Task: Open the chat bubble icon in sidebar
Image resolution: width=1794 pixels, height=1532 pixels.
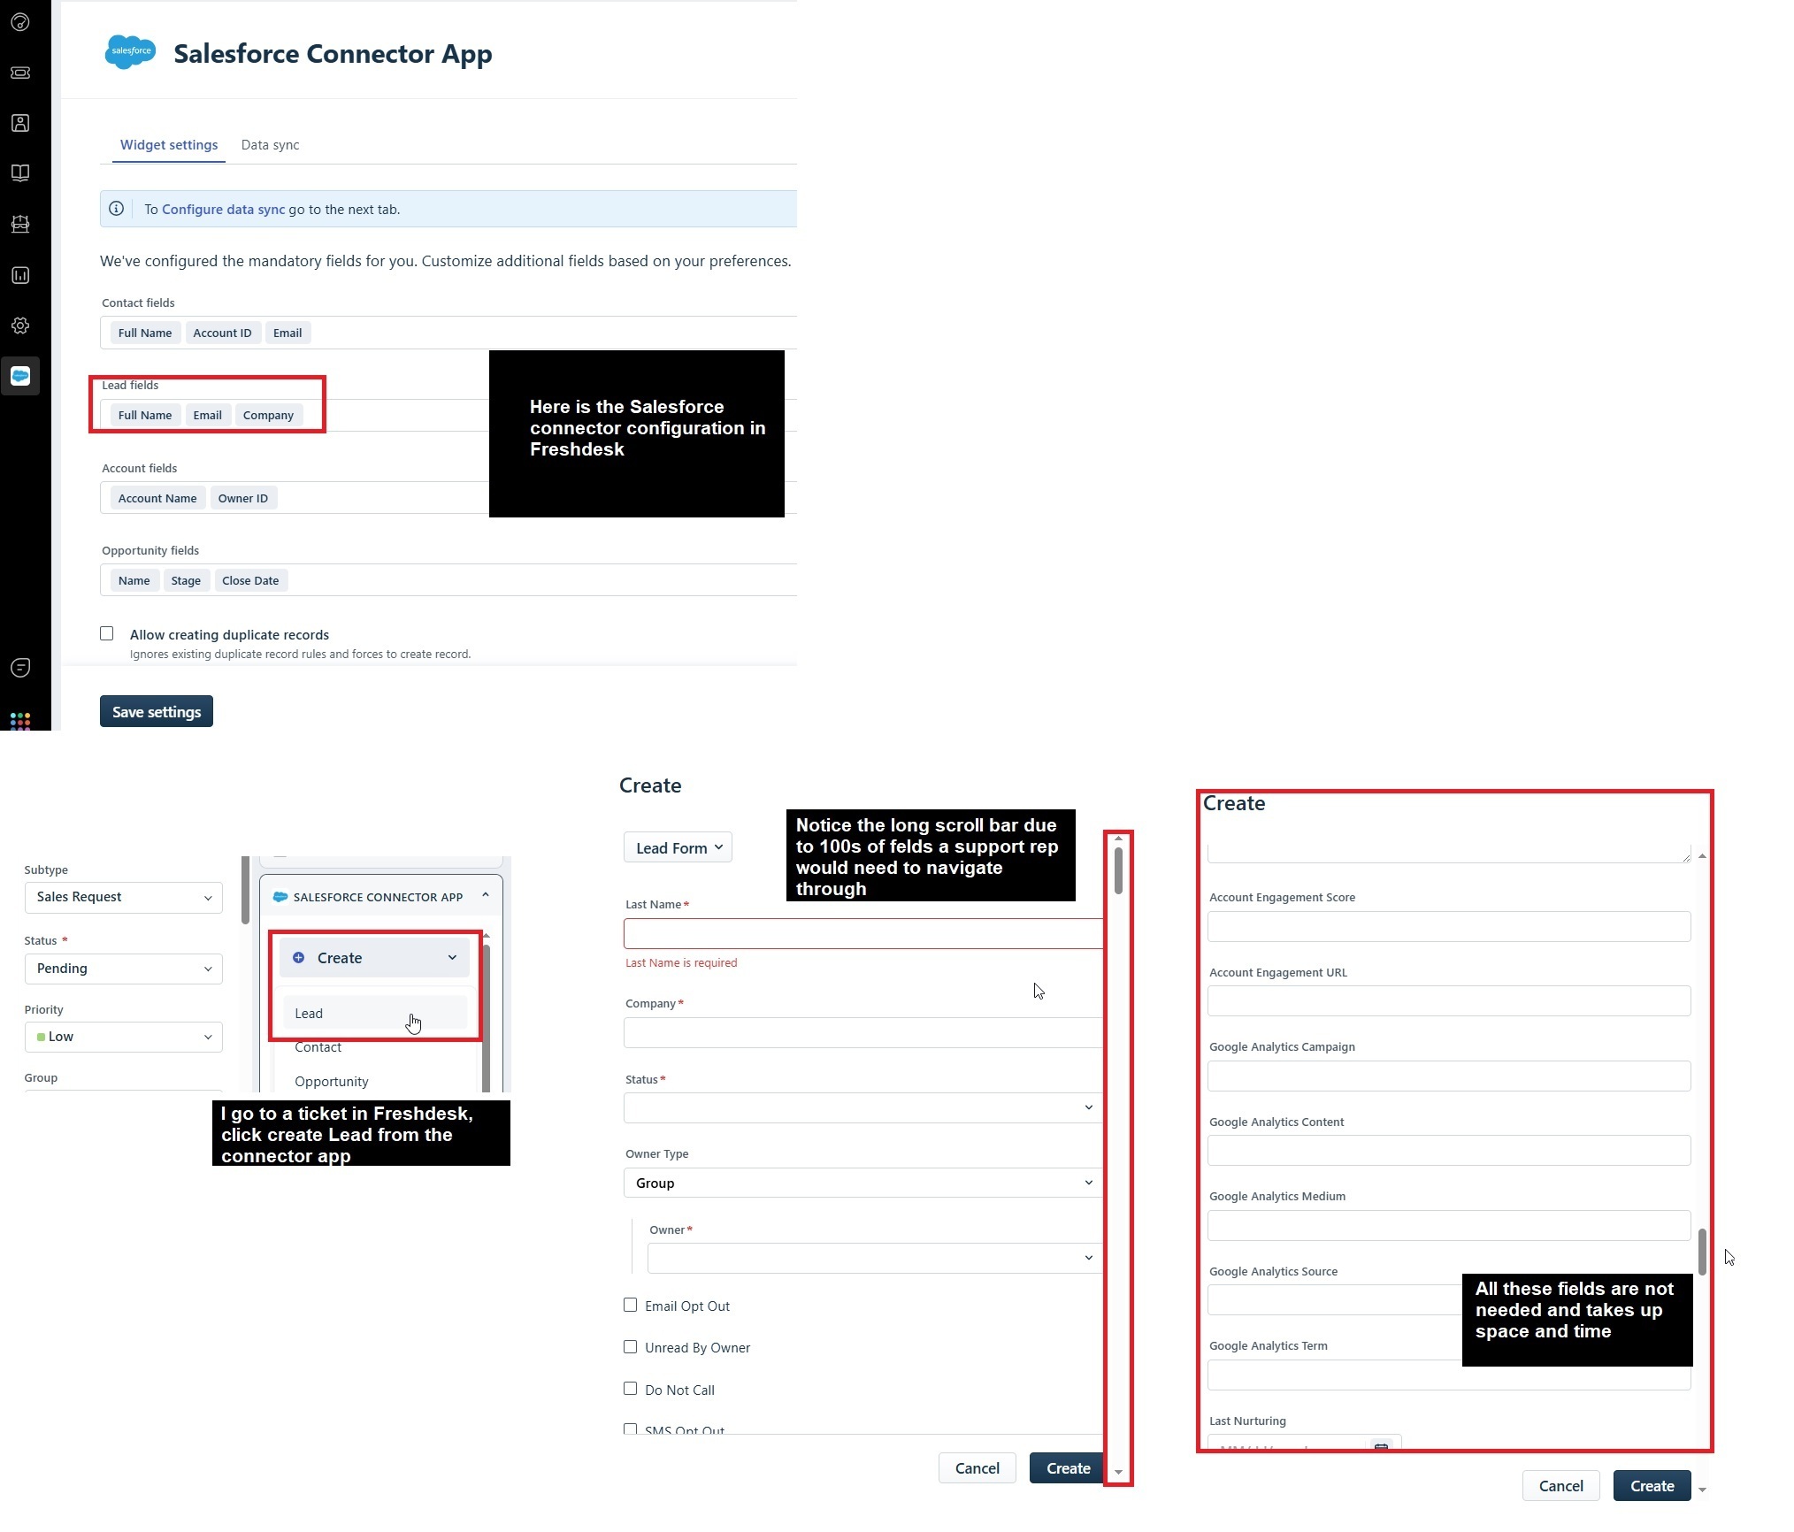Action: click(20, 668)
